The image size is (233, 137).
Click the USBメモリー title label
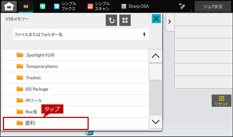[17, 19]
